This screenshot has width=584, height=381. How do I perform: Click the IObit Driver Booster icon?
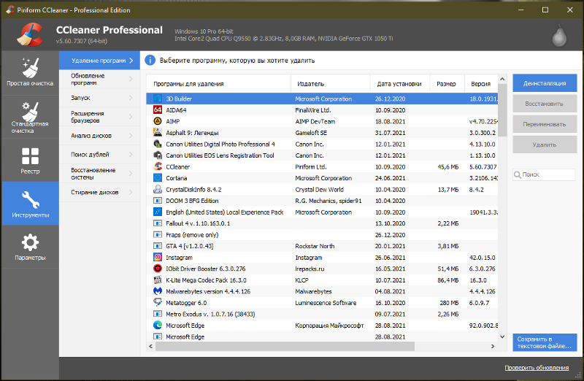point(158,269)
